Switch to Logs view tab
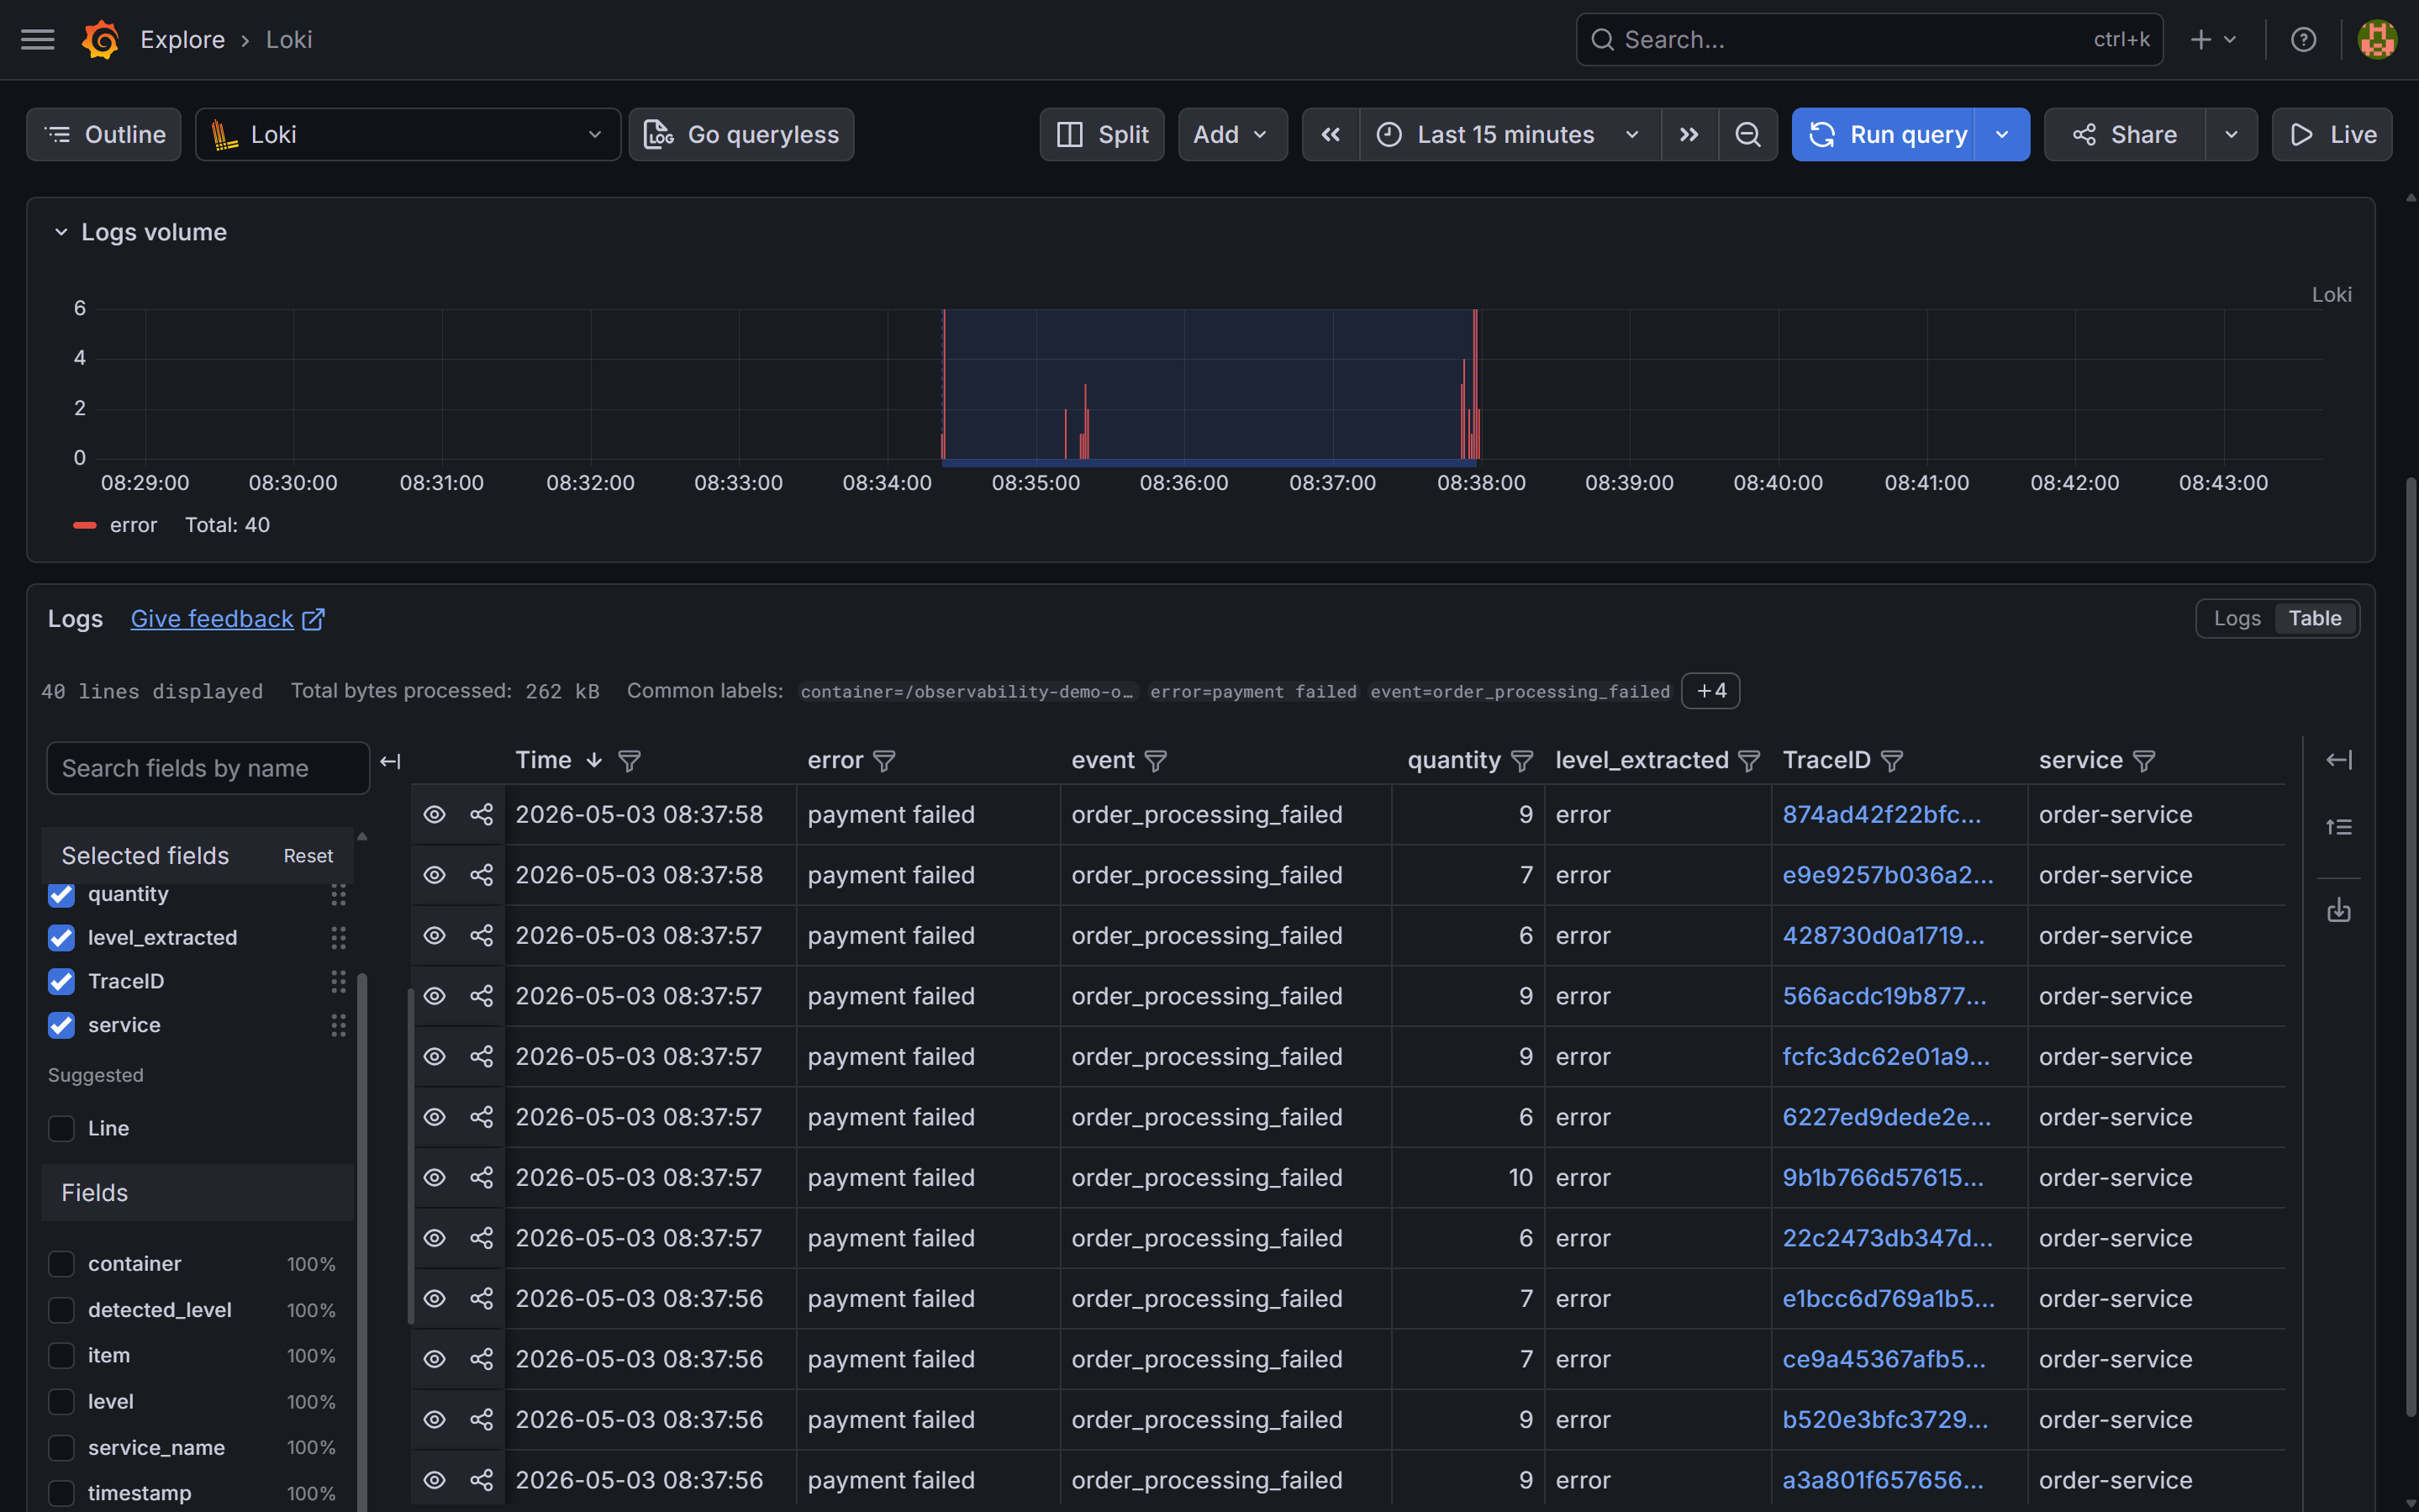2419x1512 pixels. [2236, 619]
